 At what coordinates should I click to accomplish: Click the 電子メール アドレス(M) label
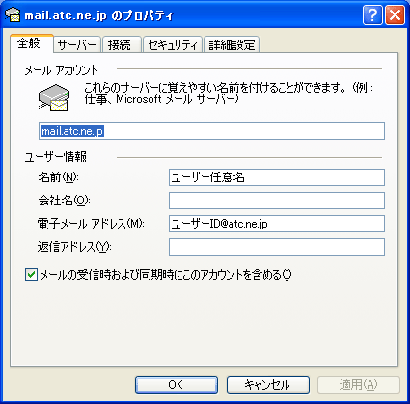click(x=91, y=224)
